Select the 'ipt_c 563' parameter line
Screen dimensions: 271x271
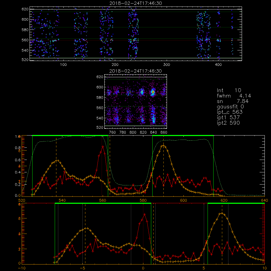(x=230, y=112)
